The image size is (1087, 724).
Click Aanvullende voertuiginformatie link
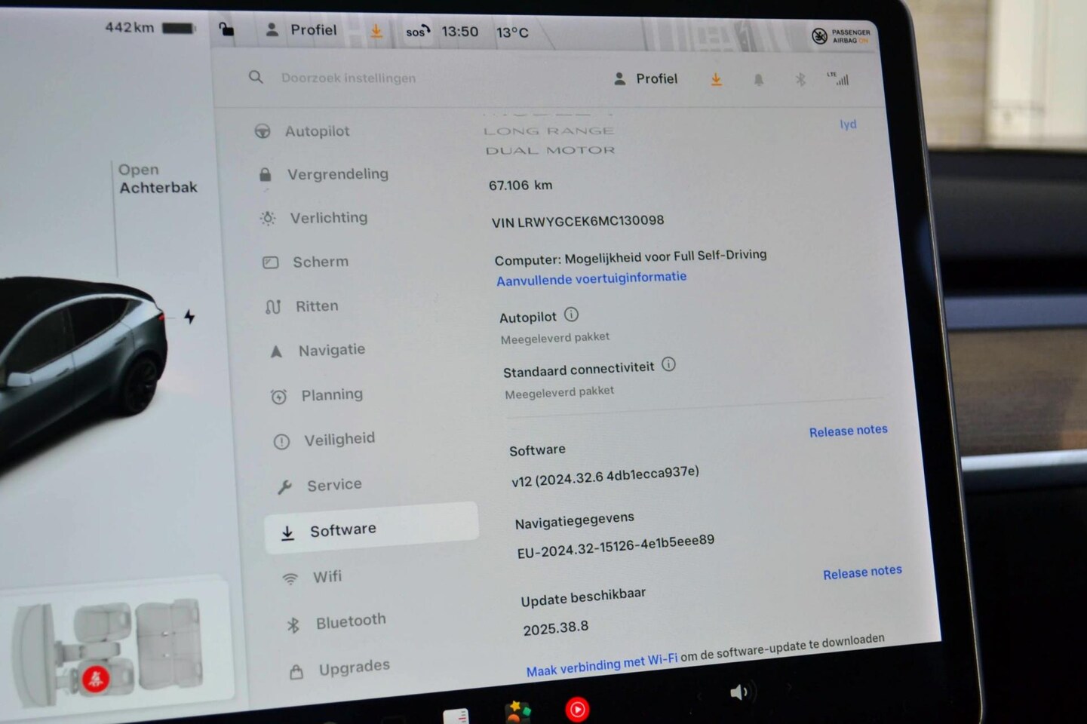click(591, 278)
